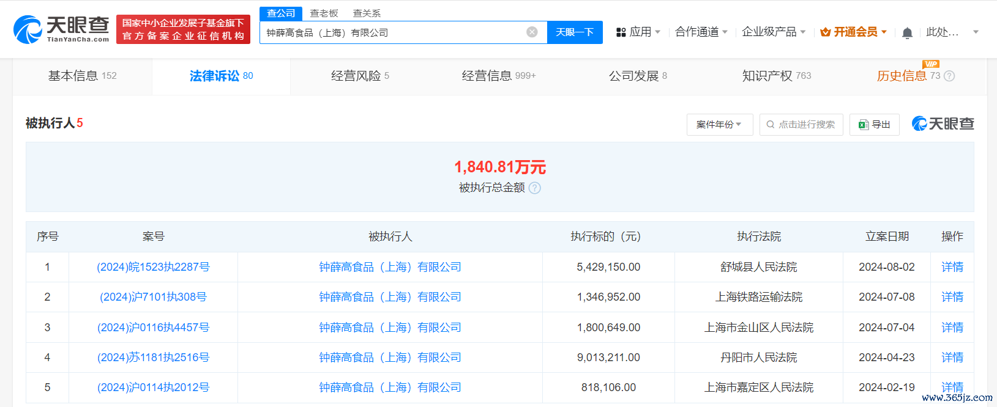Screen dimensions: 997x407
Task: Export the list with 导出 button
Action: (874, 125)
